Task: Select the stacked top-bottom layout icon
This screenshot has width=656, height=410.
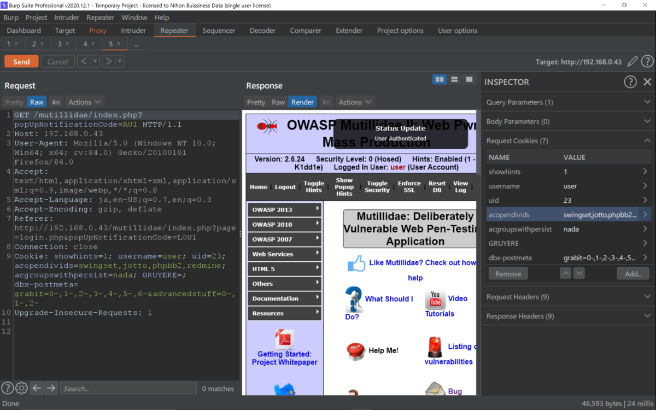Action: click(454, 80)
